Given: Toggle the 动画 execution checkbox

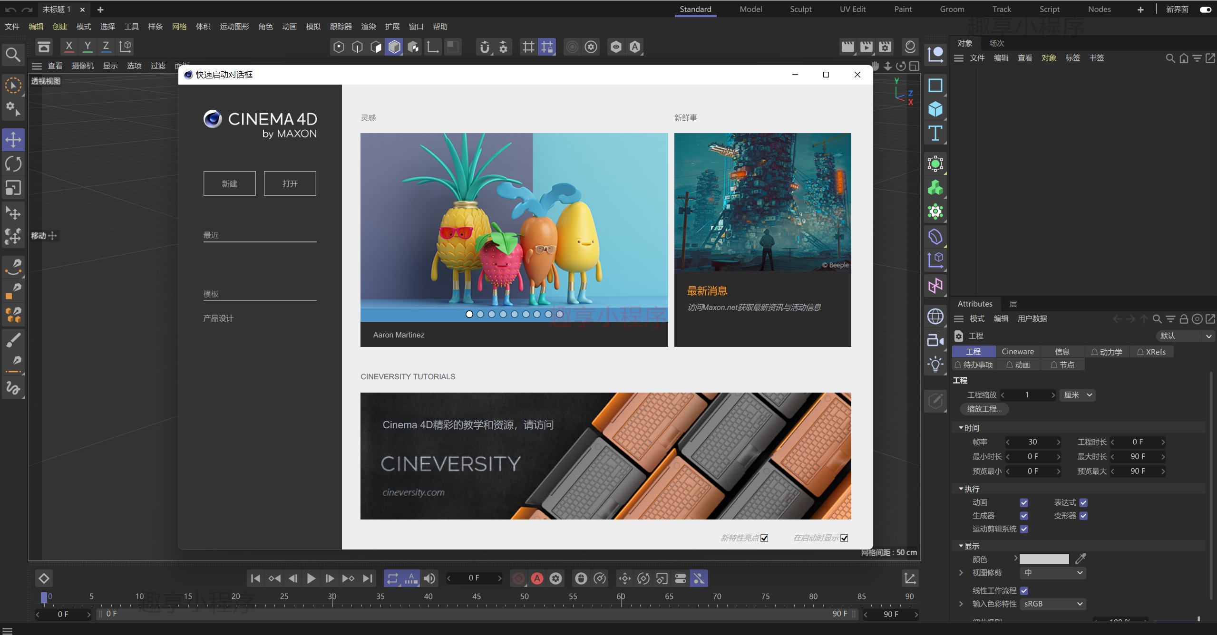Looking at the screenshot, I should coord(1024,502).
